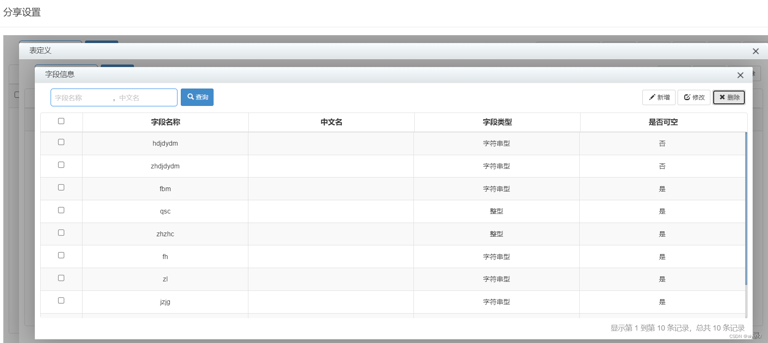Click 否 nullable value in hdjdydm row
Viewport: 768px width, 343px height.
pyautogui.click(x=662, y=144)
